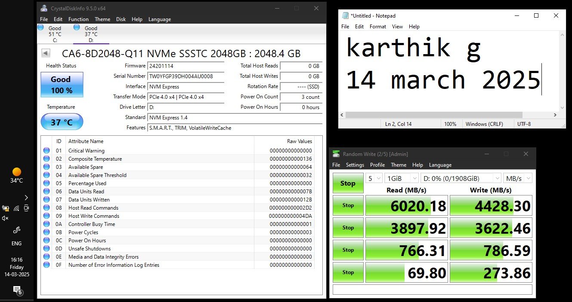Click the text 'karthik g' in Notepad

tap(413, 48)
